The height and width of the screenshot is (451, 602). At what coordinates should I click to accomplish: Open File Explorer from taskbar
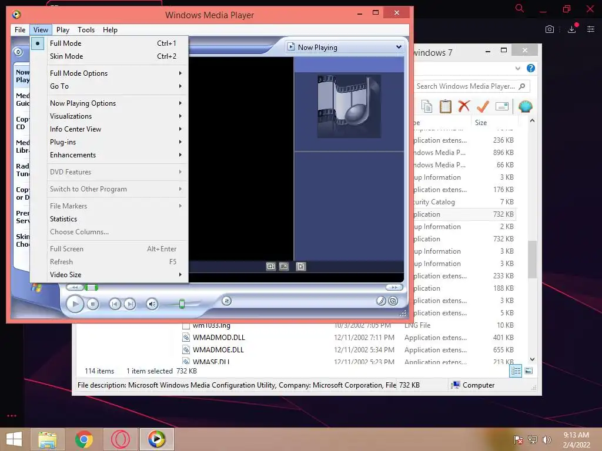[x=47, y=439]
